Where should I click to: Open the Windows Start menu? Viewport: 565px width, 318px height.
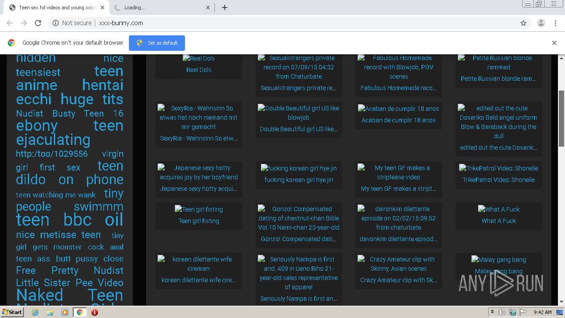(x=12, y=312)
